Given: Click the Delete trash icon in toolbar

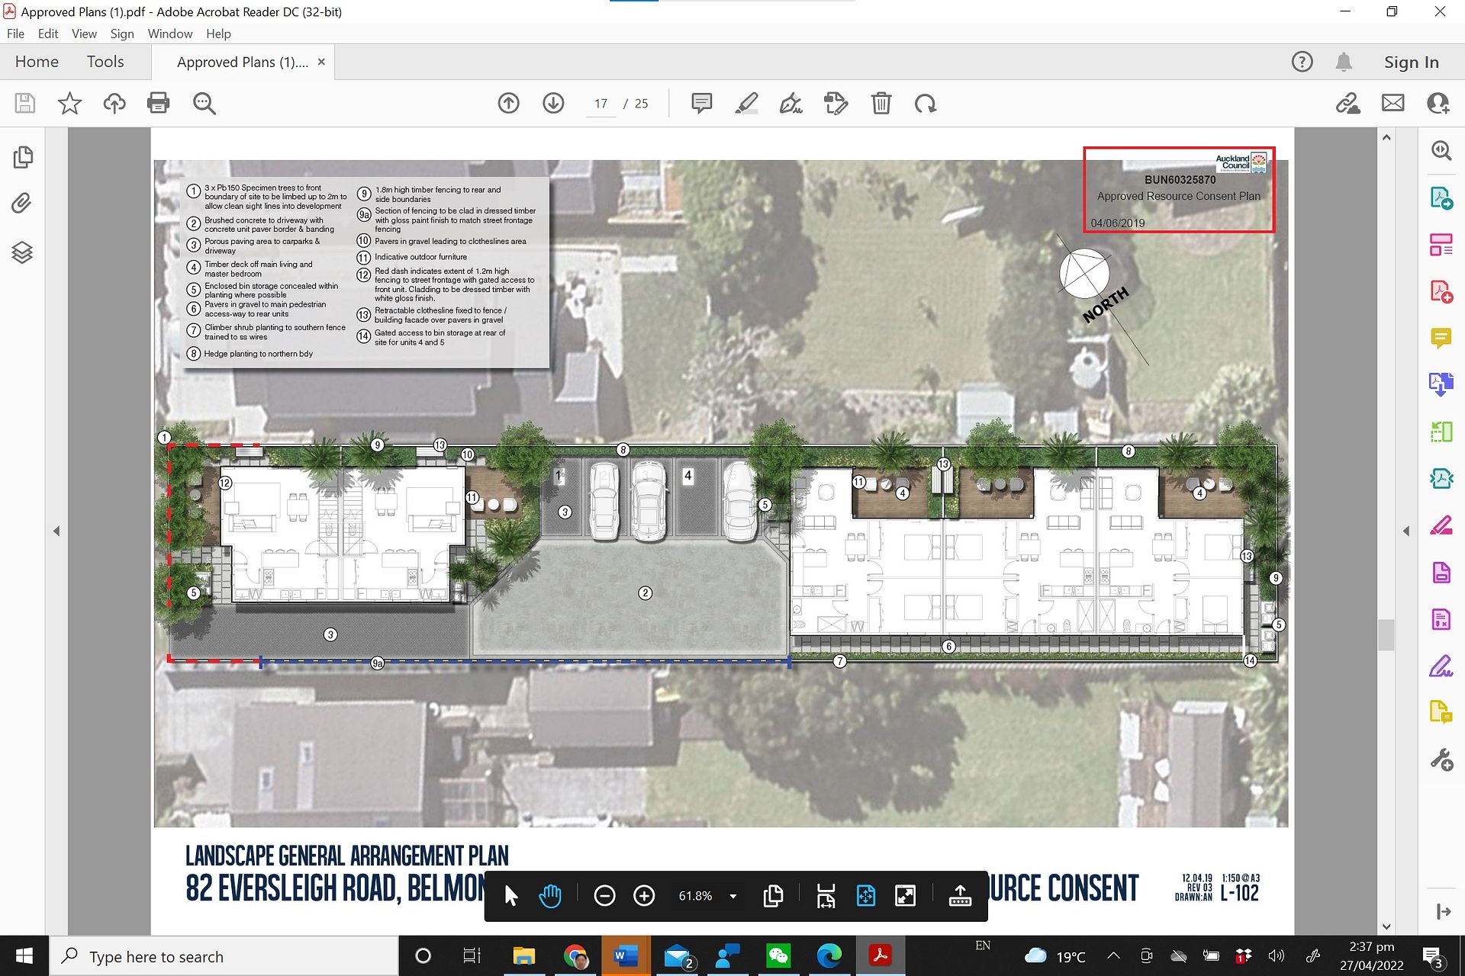Looking at the screenshot, I should pos(881,103).
